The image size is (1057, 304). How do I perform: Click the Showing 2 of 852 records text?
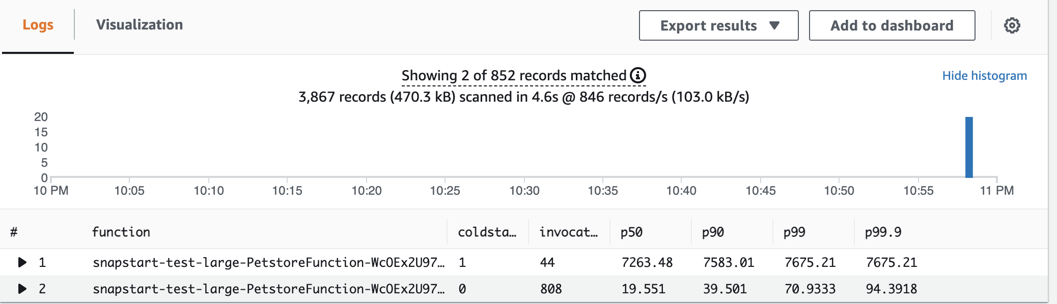[x=514, y=75]
